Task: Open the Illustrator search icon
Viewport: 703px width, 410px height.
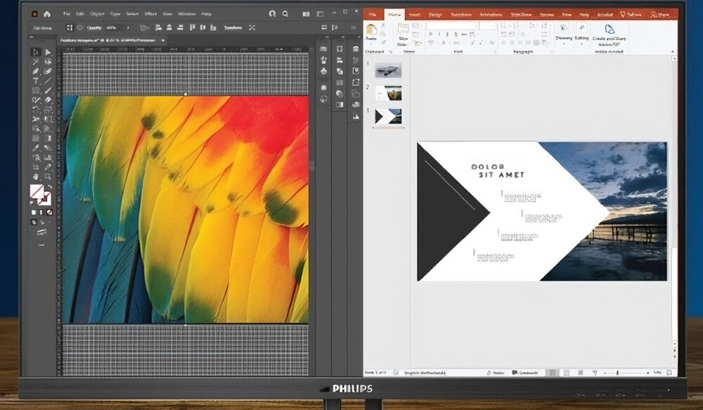Action: [285, 13]
